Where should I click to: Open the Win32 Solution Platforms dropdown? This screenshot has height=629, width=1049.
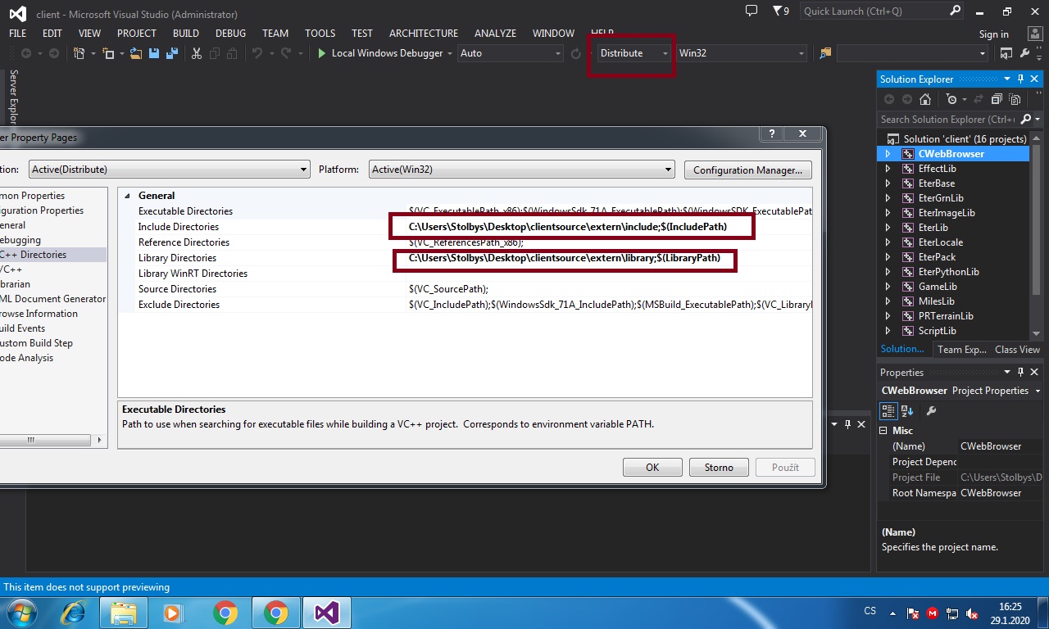[x=742, y=53]
